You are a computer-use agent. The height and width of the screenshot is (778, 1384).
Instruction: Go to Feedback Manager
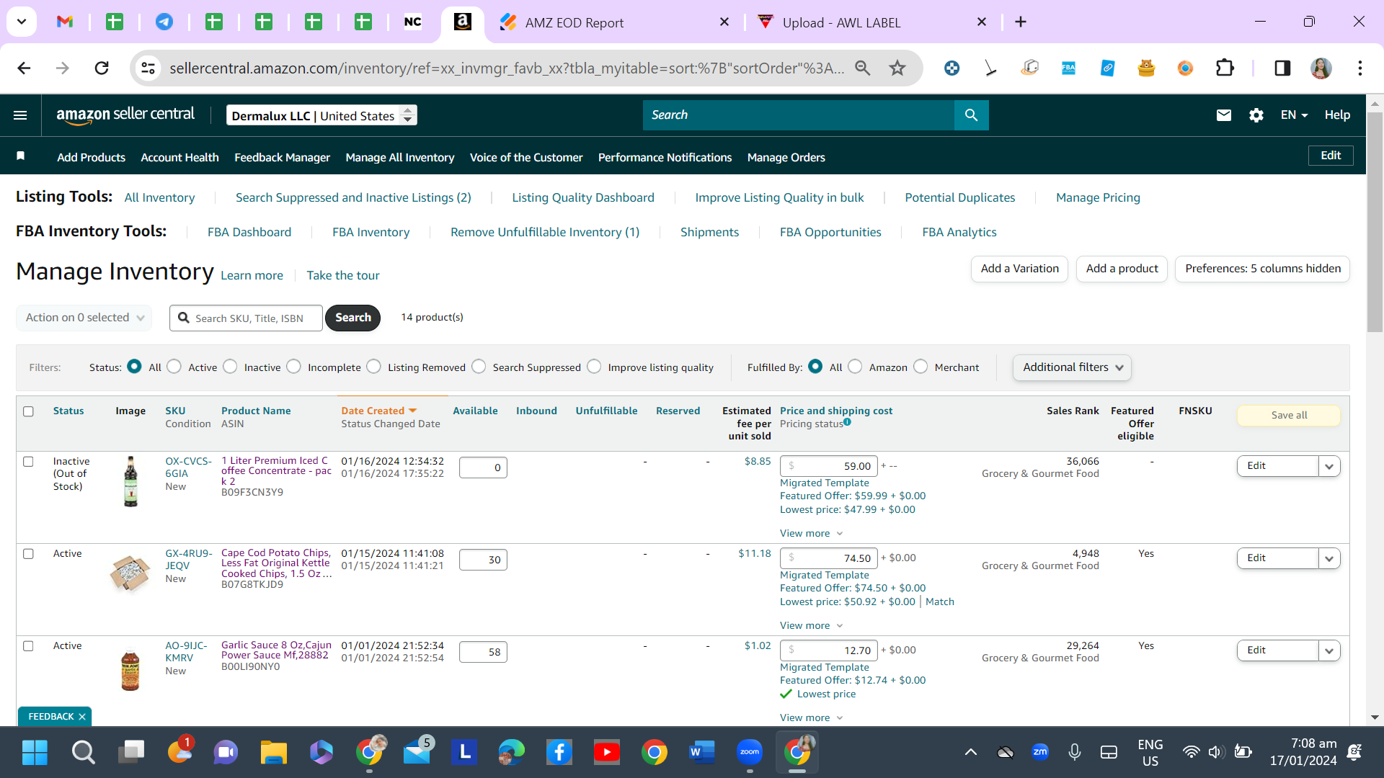pos(282,157)
